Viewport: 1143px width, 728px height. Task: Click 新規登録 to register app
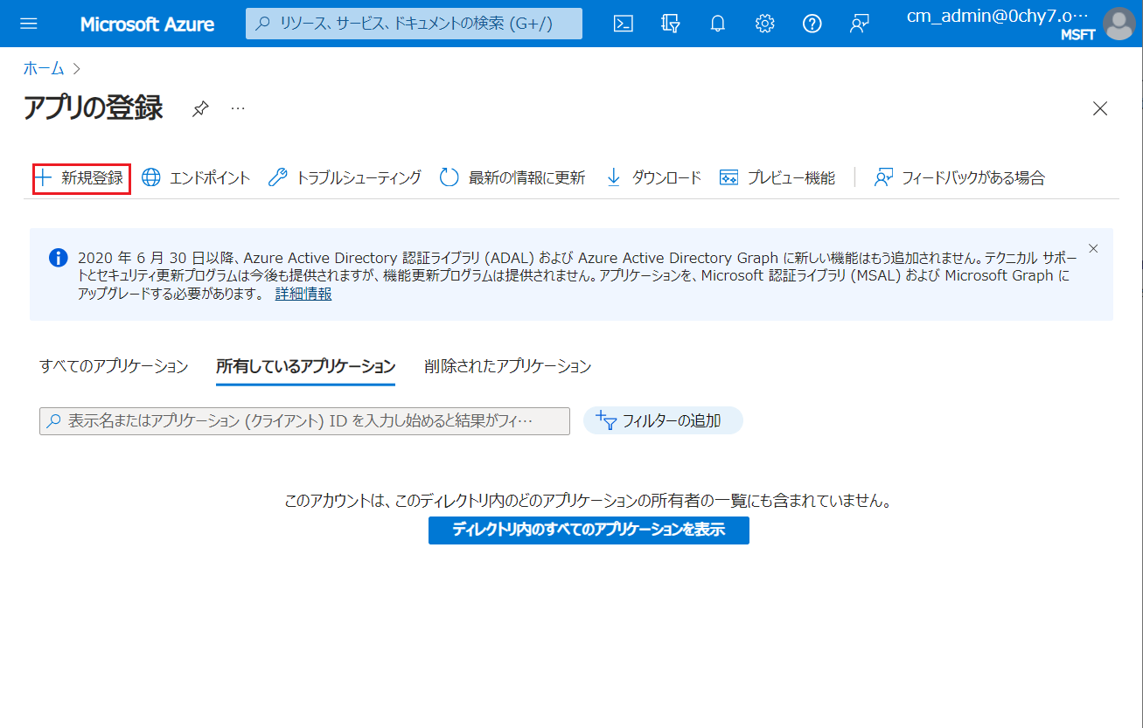coord(81,178)
